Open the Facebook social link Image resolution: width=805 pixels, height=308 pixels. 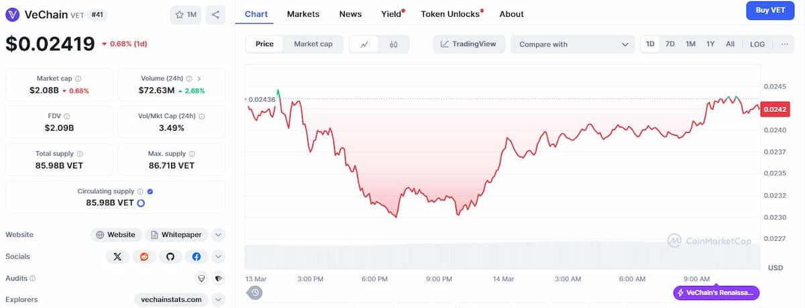[197, 256]
